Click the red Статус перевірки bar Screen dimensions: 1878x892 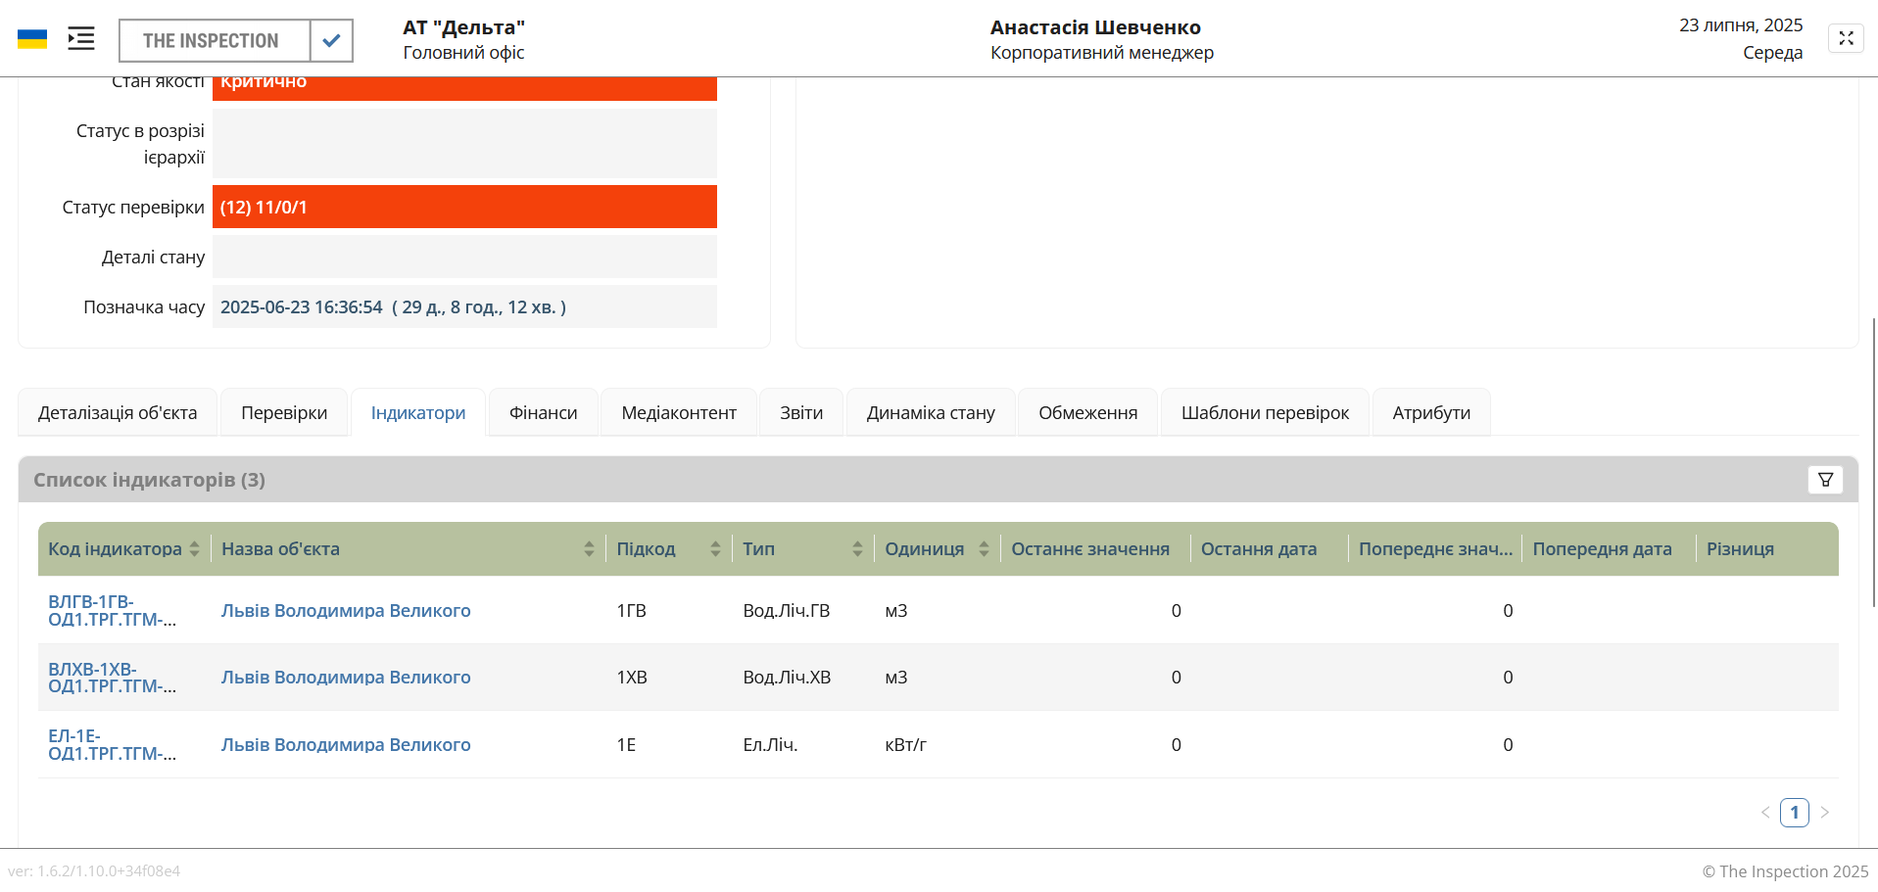tap(464, 208)
